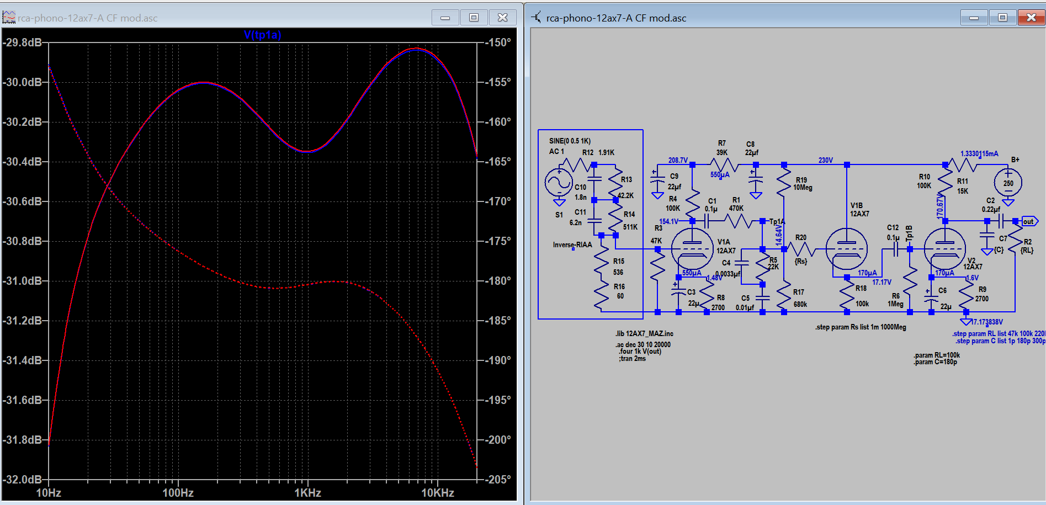Select the R7 39K resistor symbol

tap(724, 164)
